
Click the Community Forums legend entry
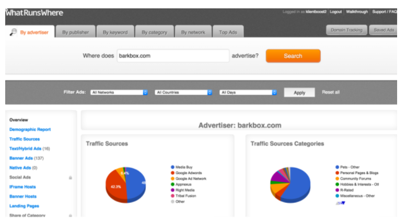click(353, 179)
